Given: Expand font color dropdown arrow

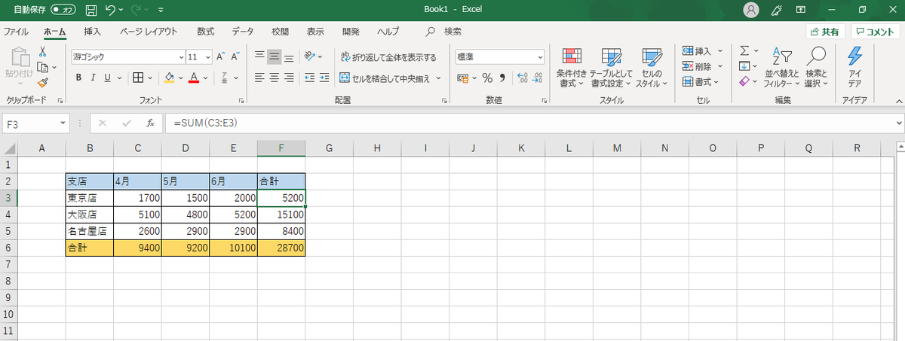Looking at the screenshot, I should [206, 78].
